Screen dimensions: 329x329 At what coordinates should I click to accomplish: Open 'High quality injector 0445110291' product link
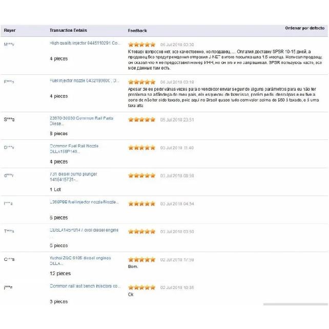pyautogui.click(x=85, y=43)
